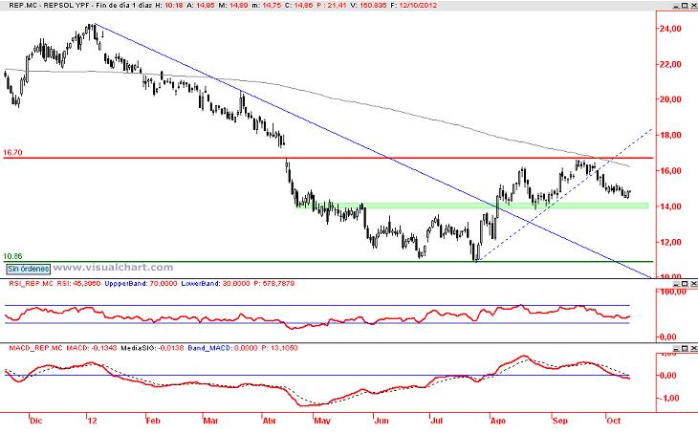This screenshot has width=698, height=434.
Task: Click the 'Band_MACD: 0,0000' MACD parameter
Action: pos(223,348)
